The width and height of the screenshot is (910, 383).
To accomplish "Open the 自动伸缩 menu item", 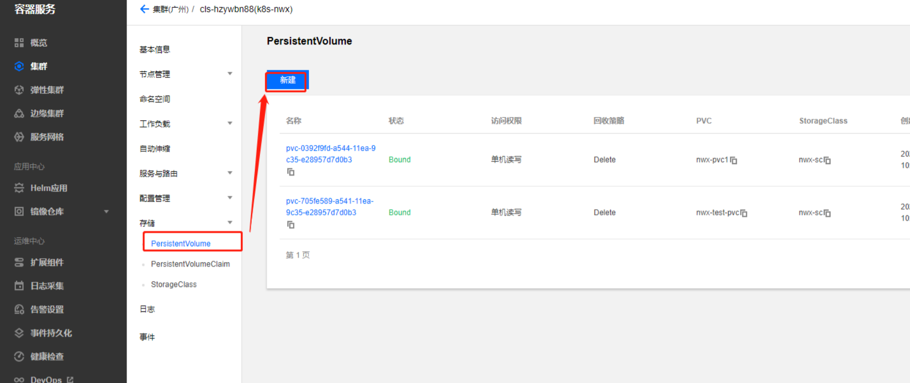I will point(155,149).
